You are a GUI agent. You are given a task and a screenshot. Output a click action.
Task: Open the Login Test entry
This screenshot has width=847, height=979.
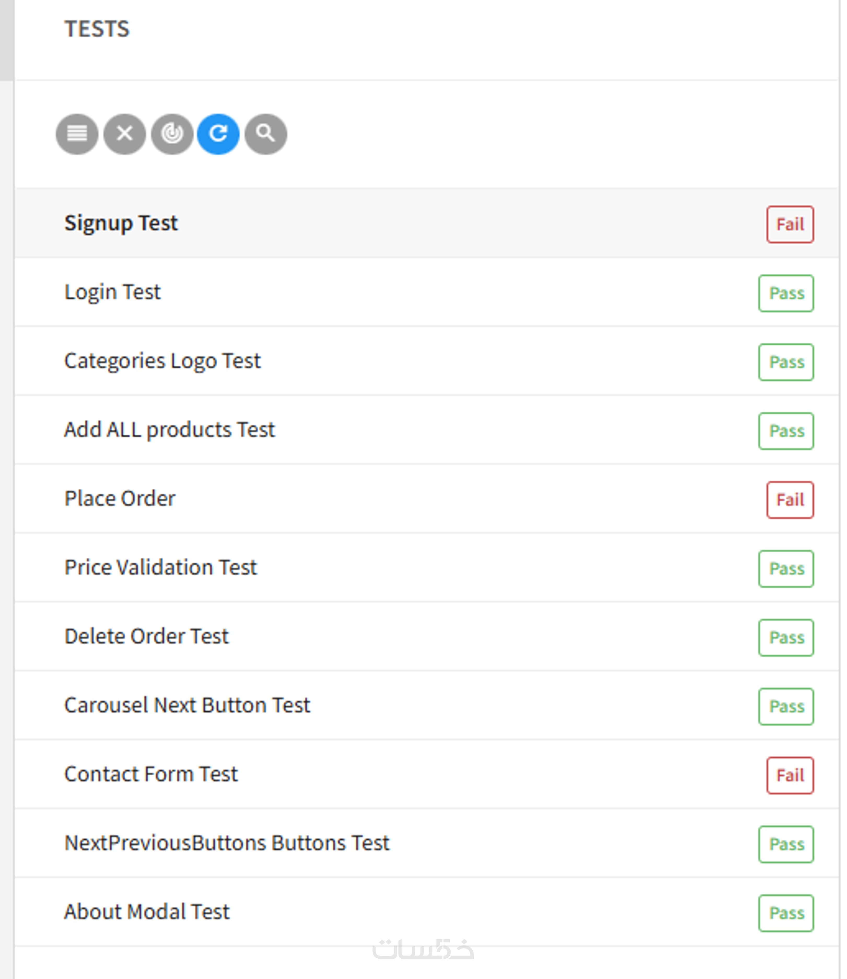pos(113,292)
